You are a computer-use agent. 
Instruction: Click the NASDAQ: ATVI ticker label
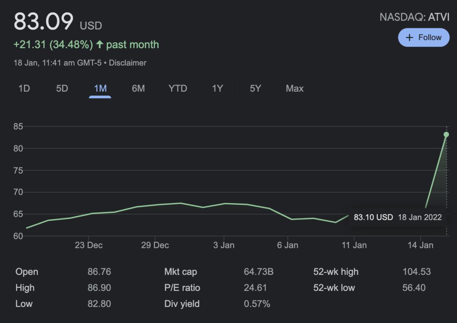(x=414, y=17)
